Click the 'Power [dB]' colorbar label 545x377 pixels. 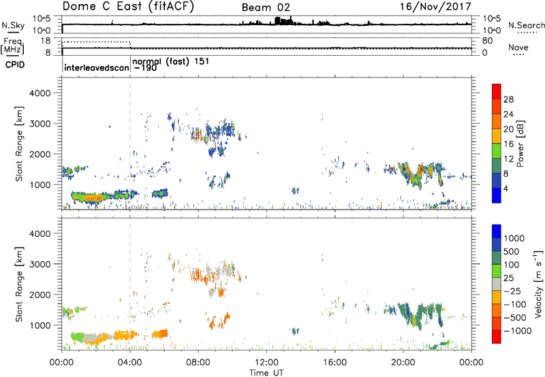point(520,144)
